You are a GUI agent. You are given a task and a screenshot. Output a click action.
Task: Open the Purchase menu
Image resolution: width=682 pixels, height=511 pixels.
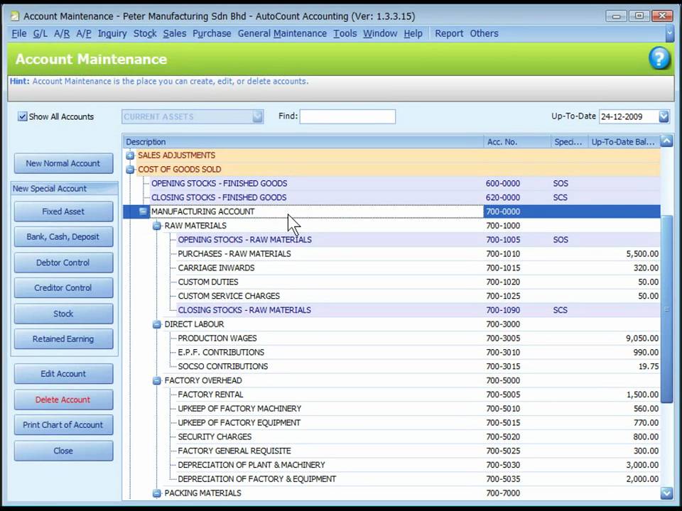pyautogui.click(x=212, y=33)
